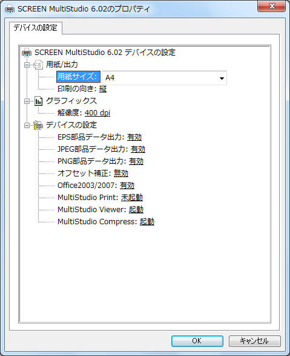Click the デバイスの設定 printer settings icon
Screen dimensions: 290x356
point(38,125)
